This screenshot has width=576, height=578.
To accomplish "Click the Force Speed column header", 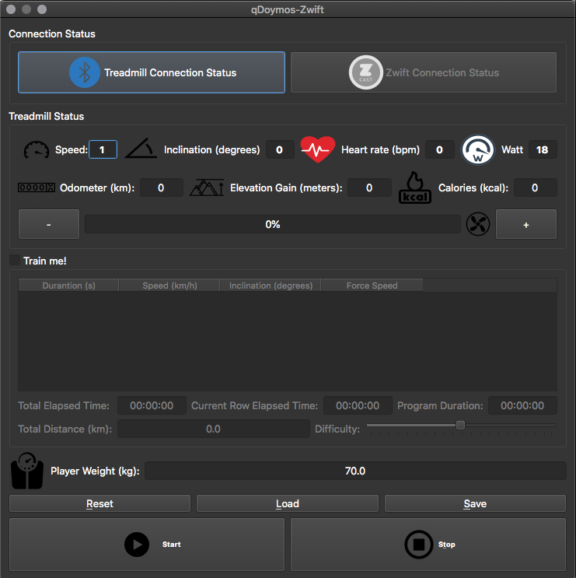I will coord(372,285).
